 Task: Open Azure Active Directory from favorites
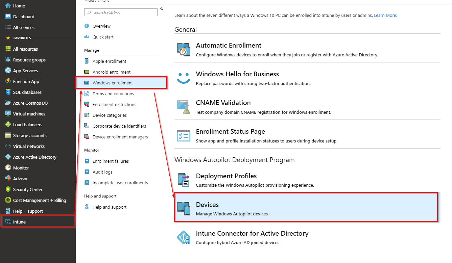(34, 157)
